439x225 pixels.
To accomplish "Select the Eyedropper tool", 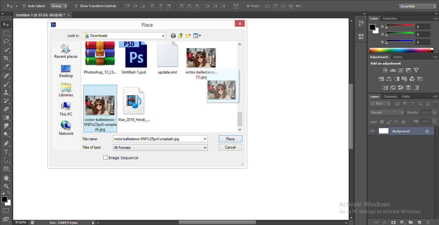I will point(6,67).
